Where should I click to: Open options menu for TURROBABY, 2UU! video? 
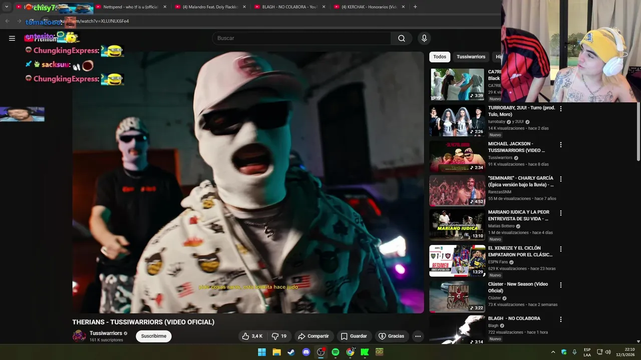click(560, 108)
